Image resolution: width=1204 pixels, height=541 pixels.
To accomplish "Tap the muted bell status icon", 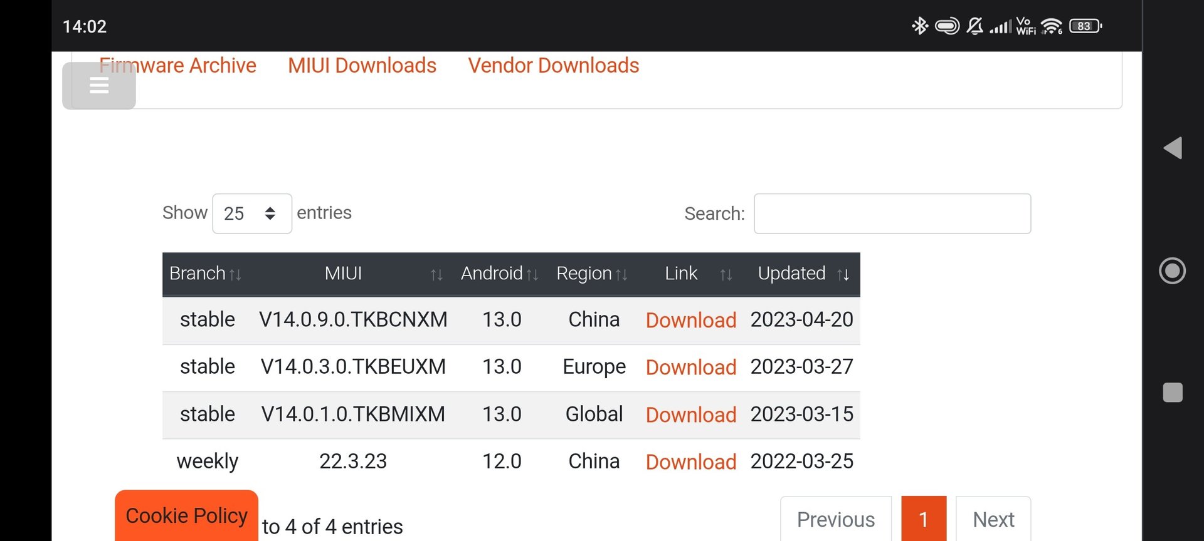I will [975, 26].
